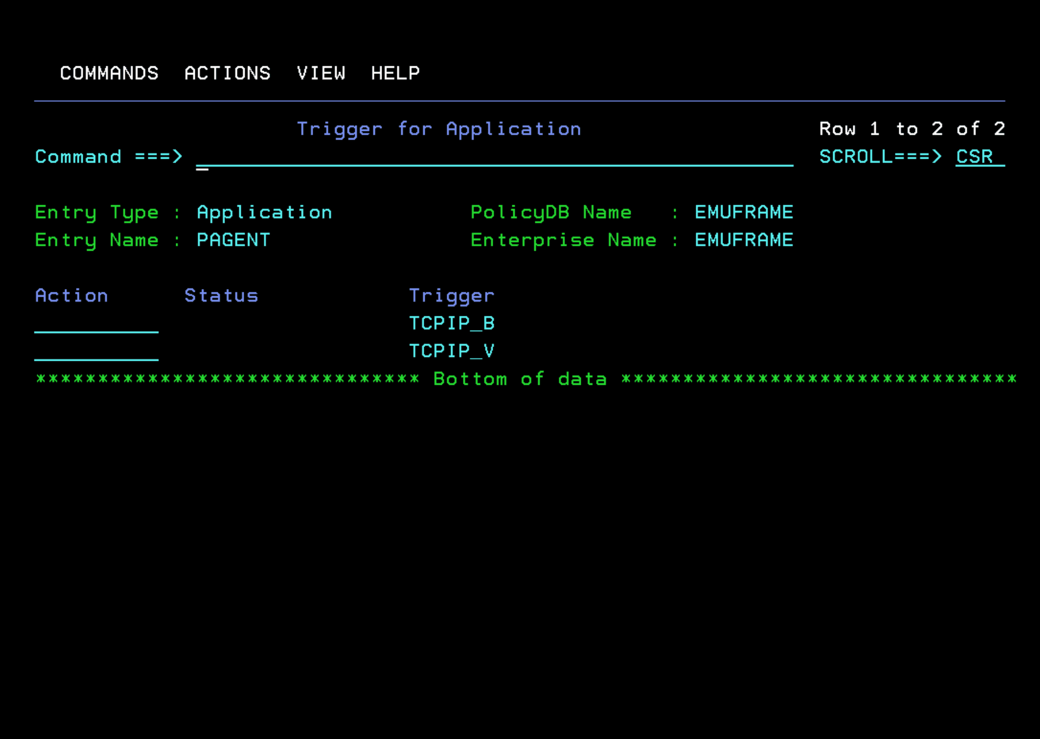Image resolution: width=1040 pixels, height=739 pixels.
Task: Open the COMMANDS menu
Action: [x=109, y=73]
